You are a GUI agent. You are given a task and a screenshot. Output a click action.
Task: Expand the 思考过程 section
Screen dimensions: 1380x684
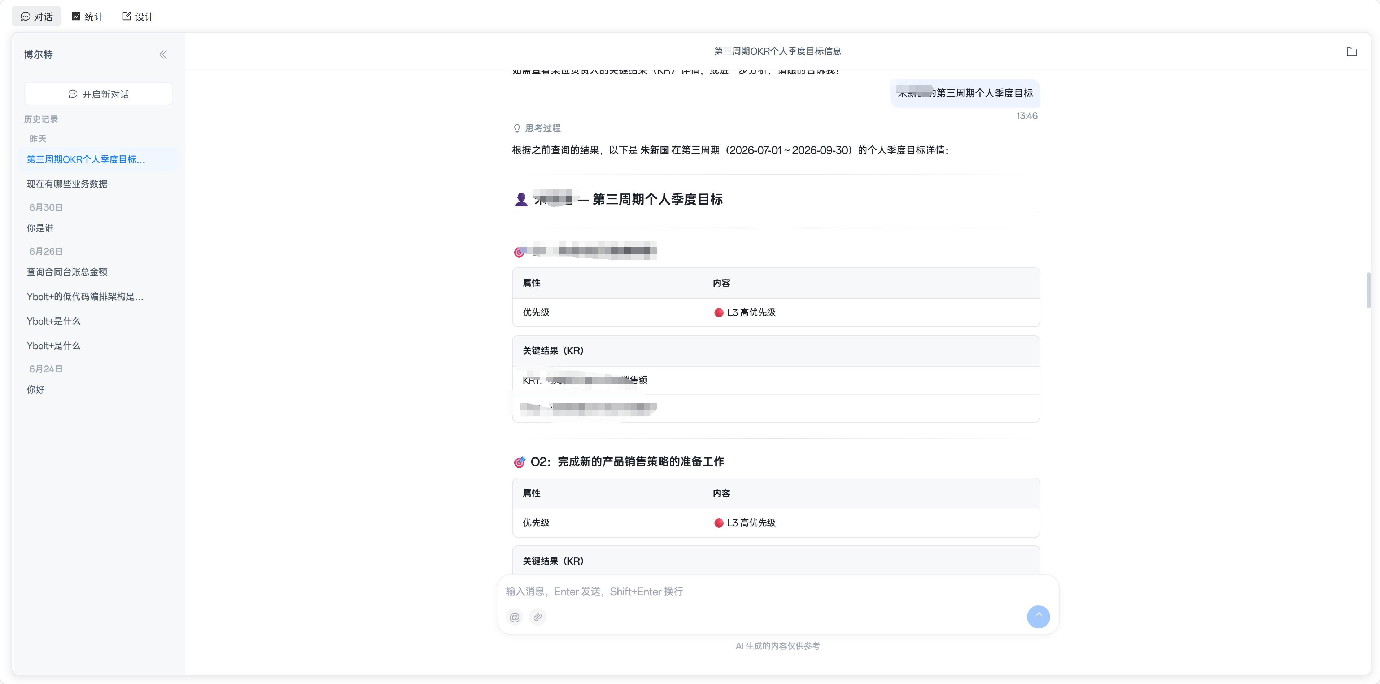click(537, 128)
